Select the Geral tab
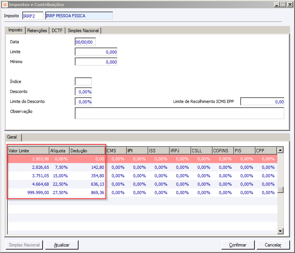 pyautogui.click(x=12, y=137)
